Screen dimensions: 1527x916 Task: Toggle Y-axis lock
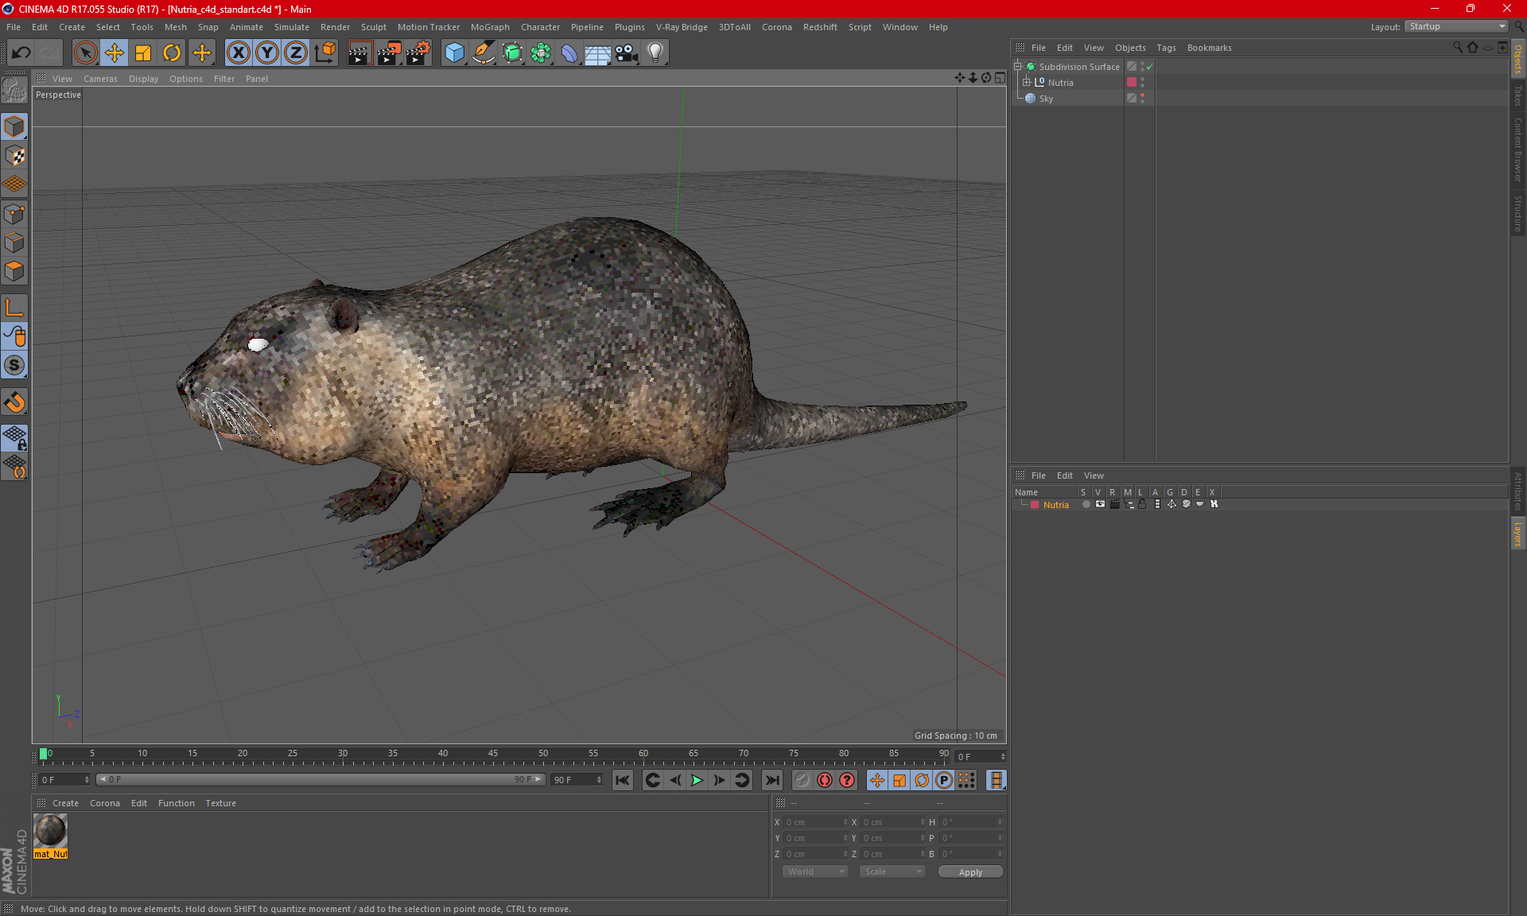(x=267, y=53)
